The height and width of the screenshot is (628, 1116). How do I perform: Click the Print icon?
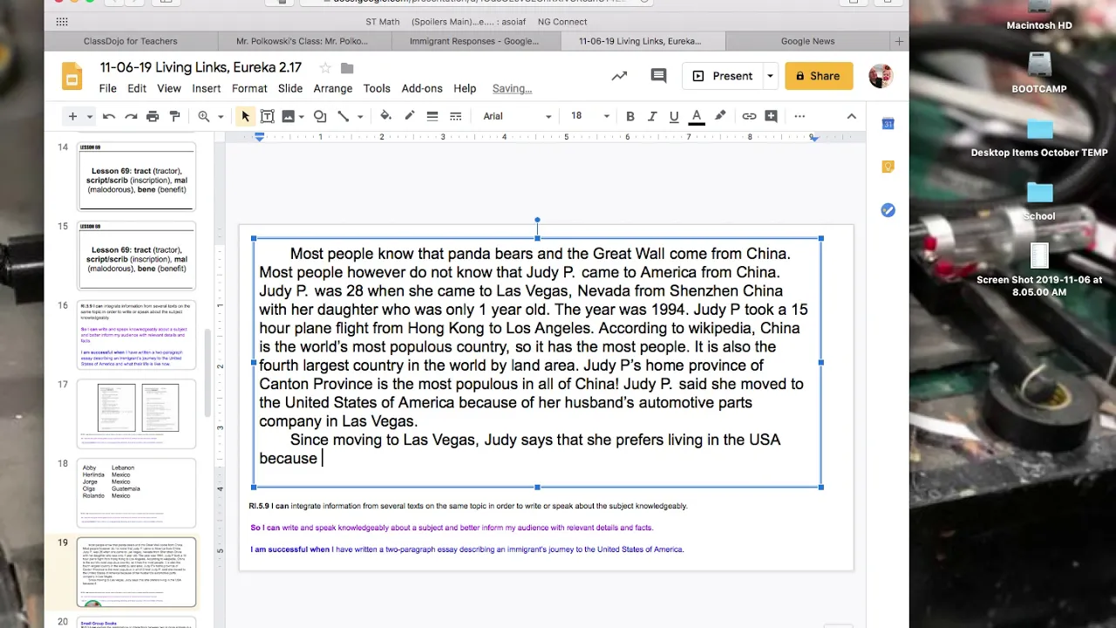(153, 116)
